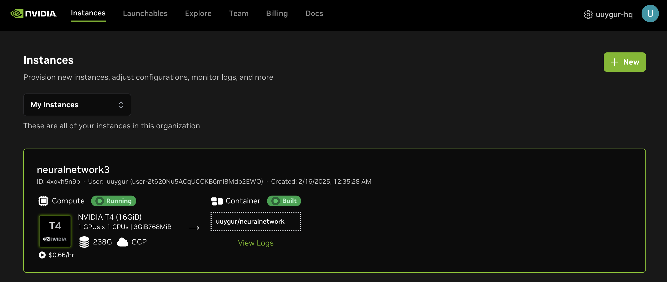
Task: Click the arrow between compute and container
Action: [194, 228]
